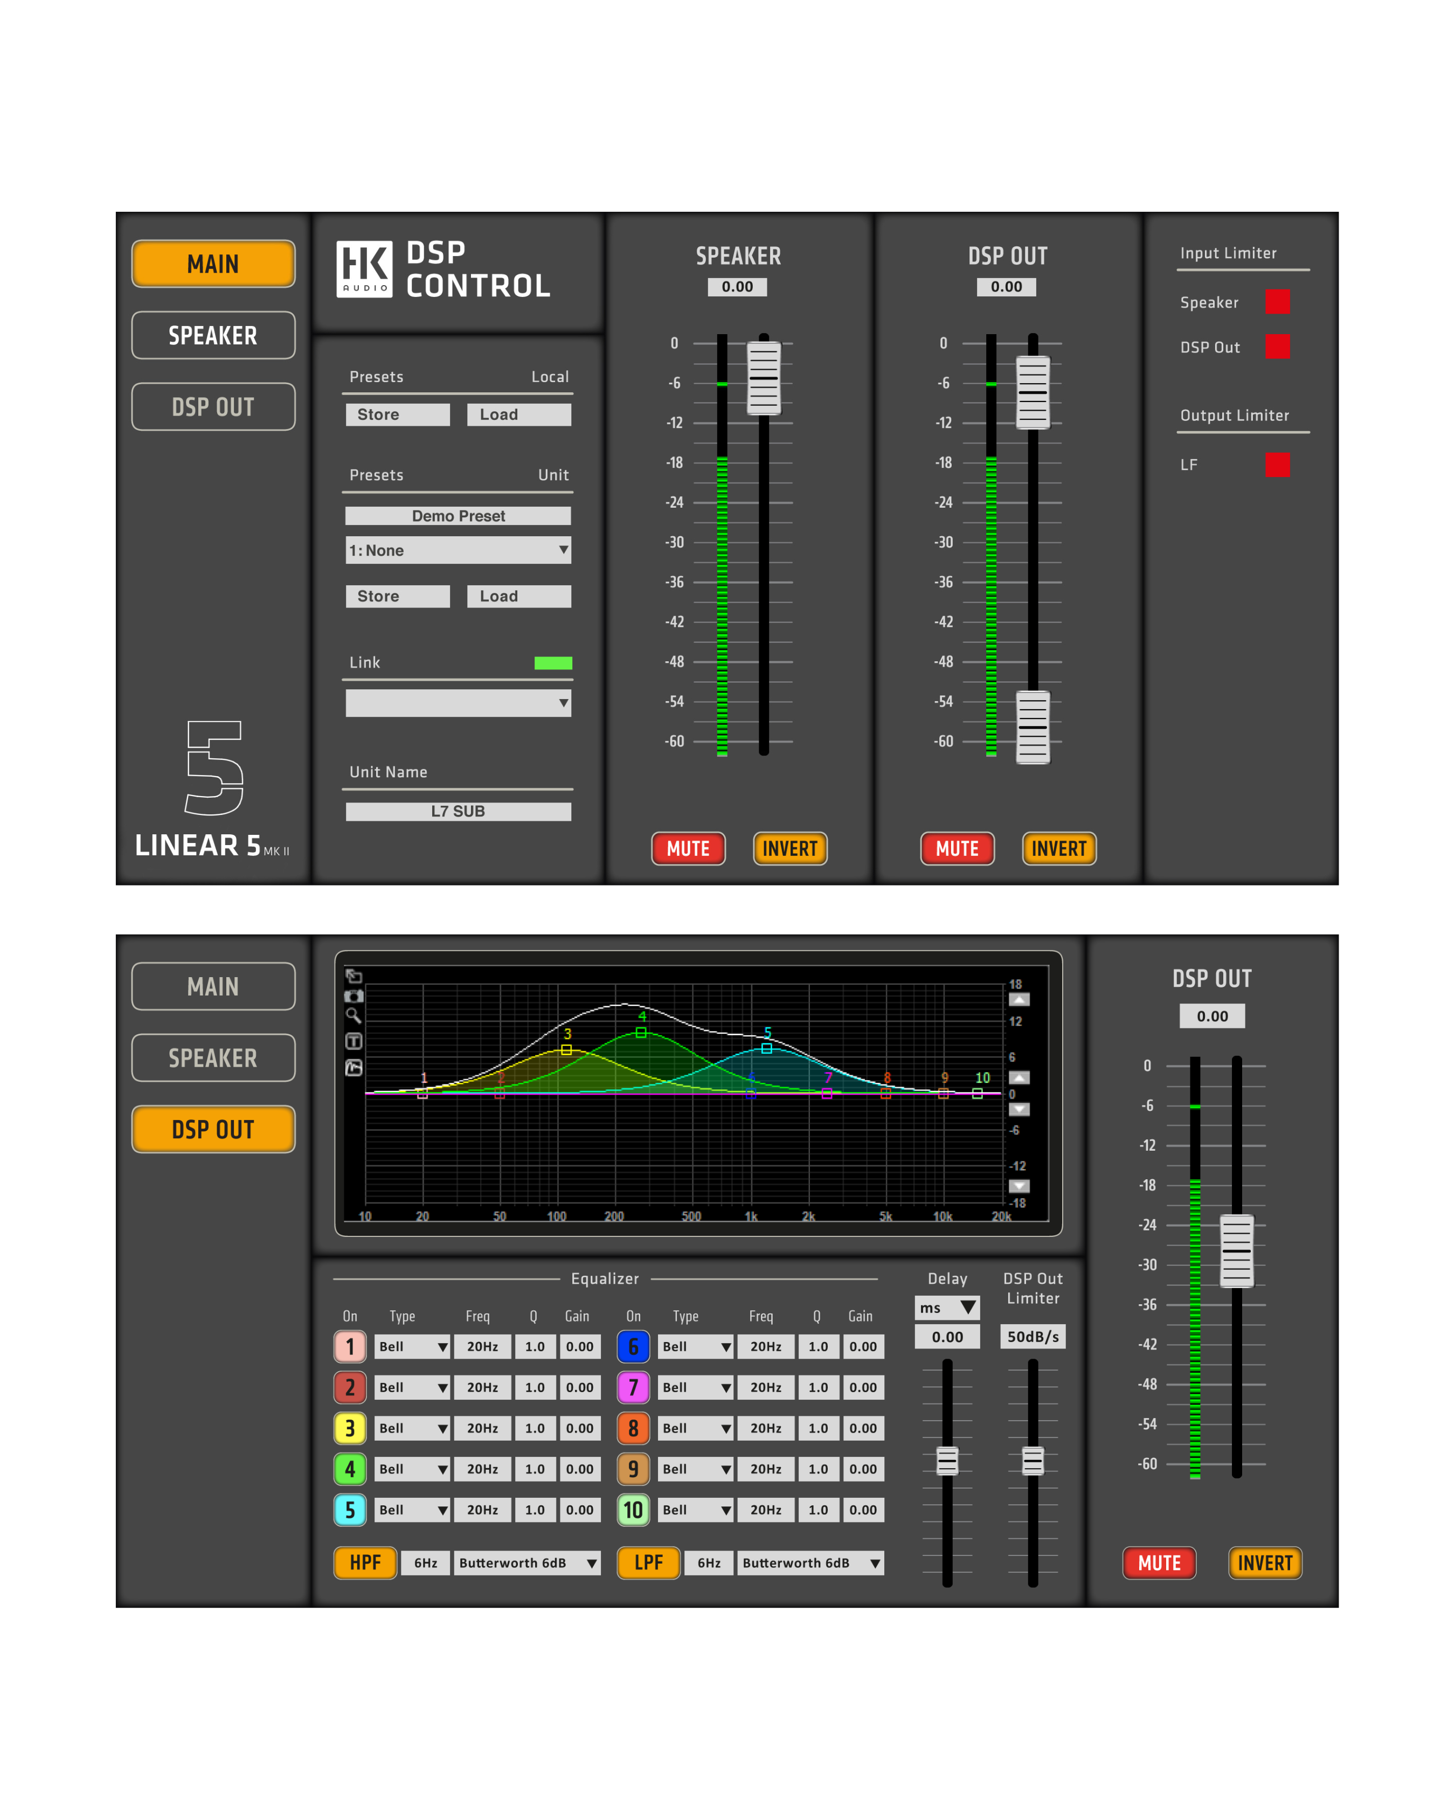The image size is (1455, 1819).
Task: Click the Unit Name field L7 SUB
Action: coord(458,812)
